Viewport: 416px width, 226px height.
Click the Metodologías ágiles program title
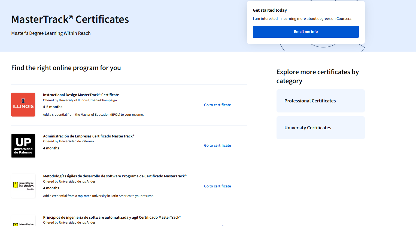[115, 176]
